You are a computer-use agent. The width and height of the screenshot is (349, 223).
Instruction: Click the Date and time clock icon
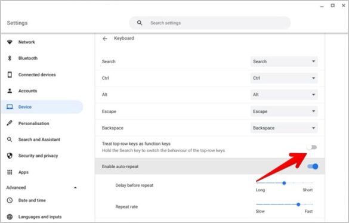coord(10,200)
